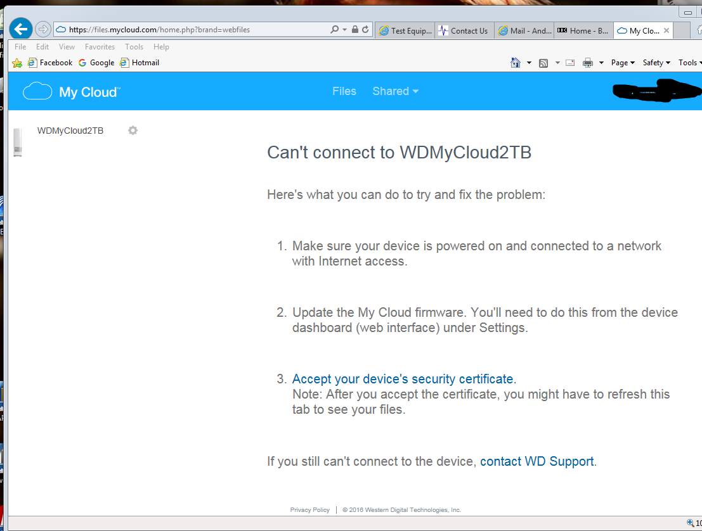702x531 pixels.
Task: Open the feeds dropdown arrow
Action: (557, 63)
